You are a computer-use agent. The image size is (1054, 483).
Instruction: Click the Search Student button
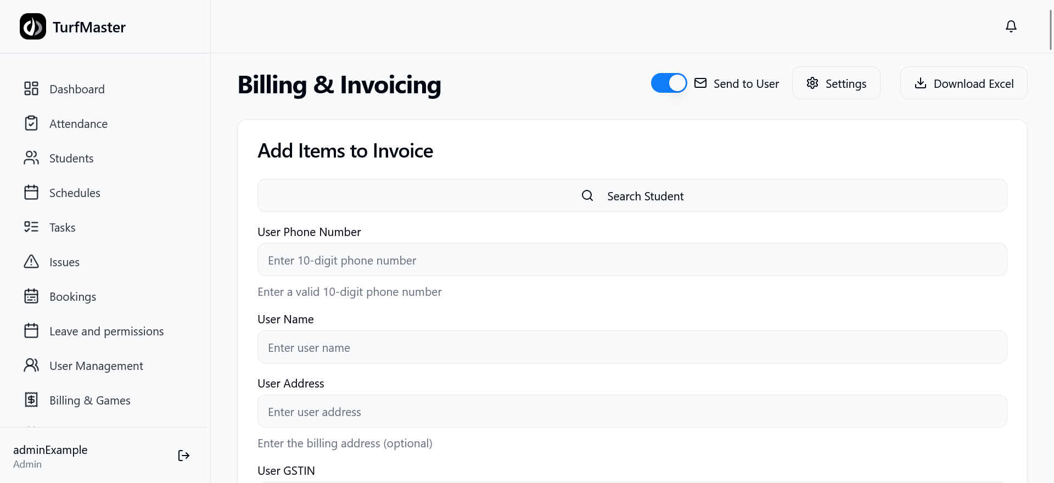pyautogui.click(x=632, y=196)
